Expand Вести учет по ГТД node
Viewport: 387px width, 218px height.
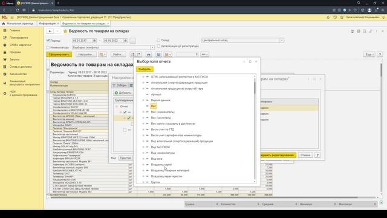(x=143, y=130)
